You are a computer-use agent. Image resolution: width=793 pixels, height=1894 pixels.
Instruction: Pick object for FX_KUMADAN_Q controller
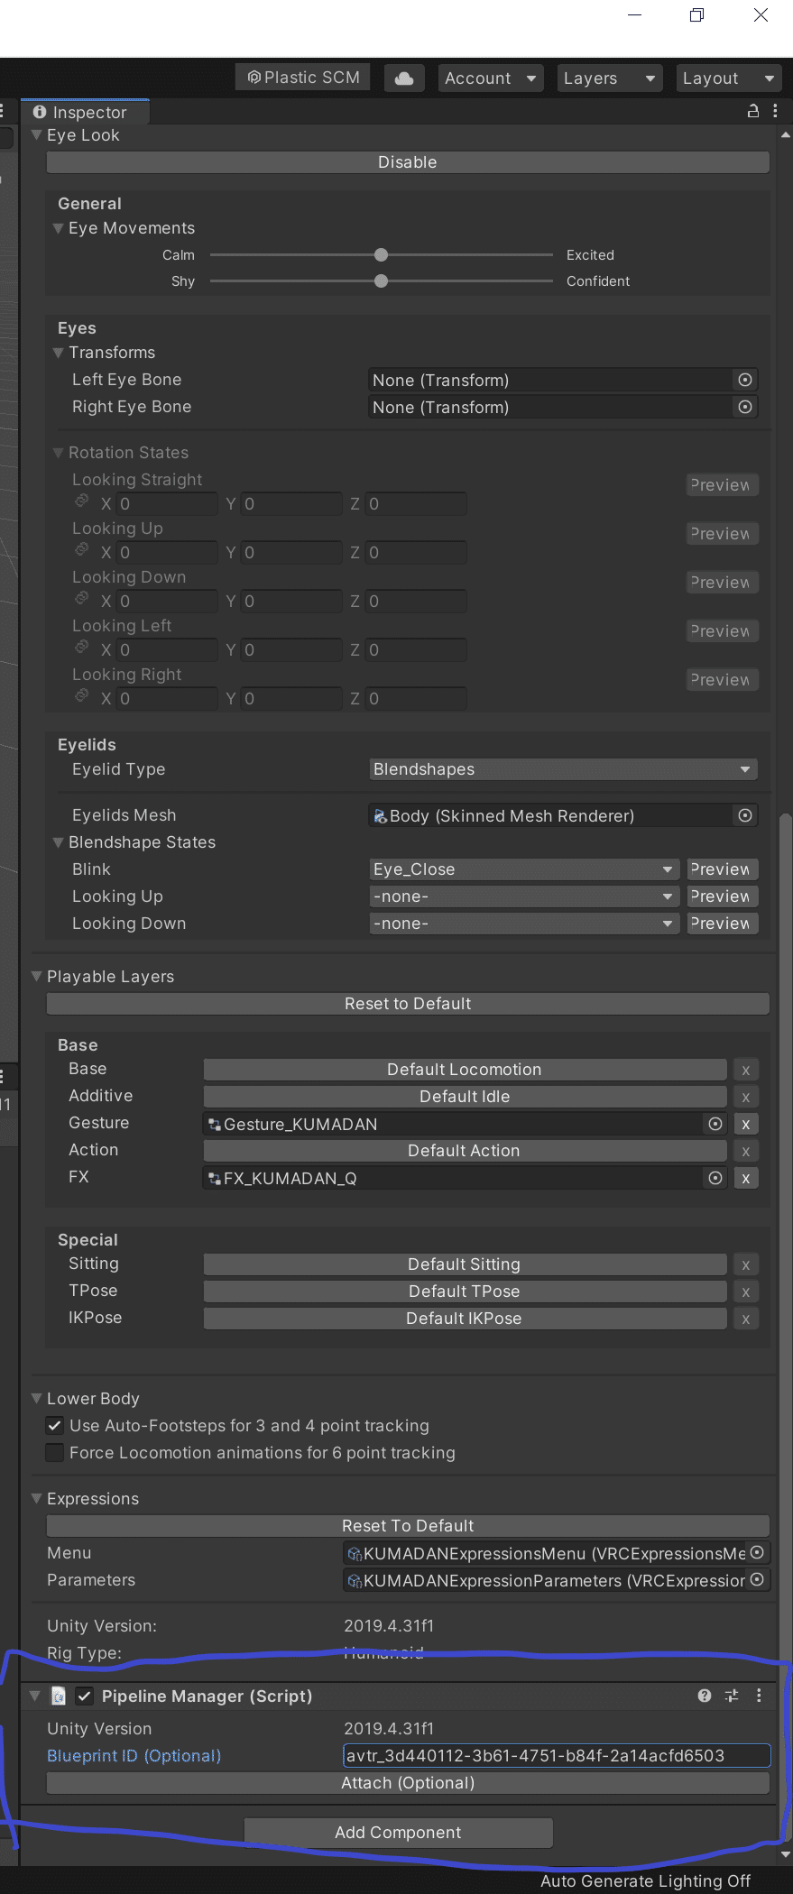715,1178
